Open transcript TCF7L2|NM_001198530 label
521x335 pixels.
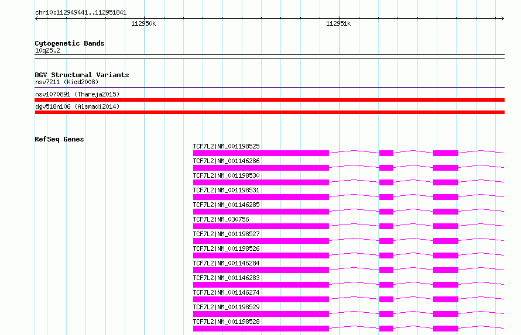(x=227, y=175)
